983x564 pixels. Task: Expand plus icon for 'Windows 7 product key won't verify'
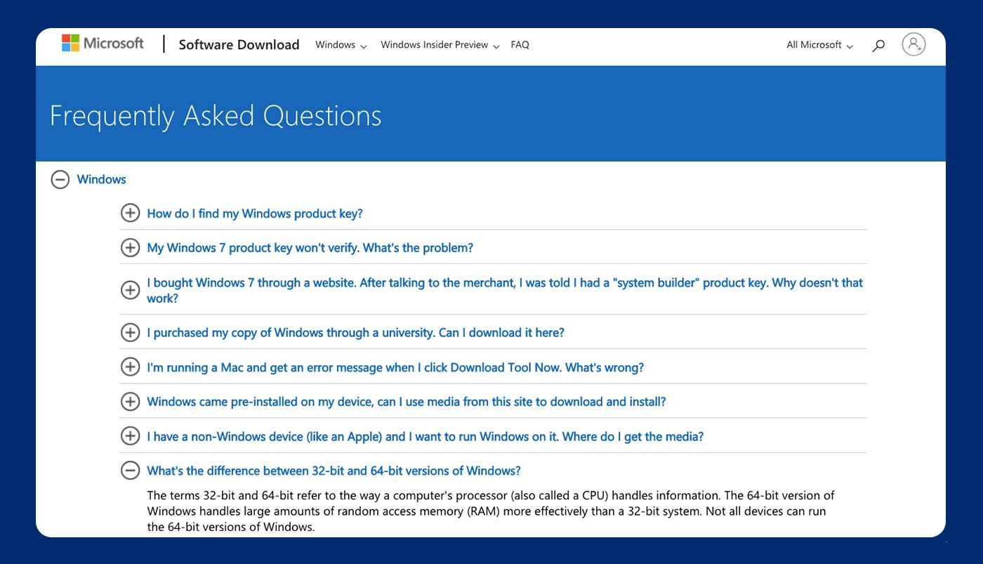coord(130,247)
